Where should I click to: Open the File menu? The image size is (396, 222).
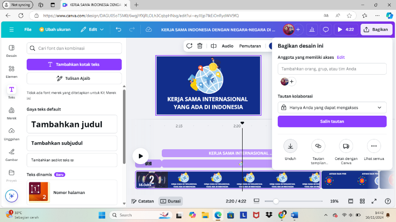28,29
